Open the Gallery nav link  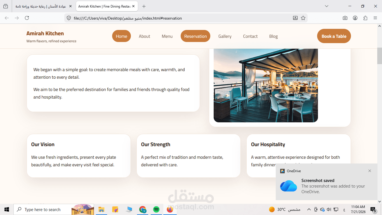tap(225, 36)
